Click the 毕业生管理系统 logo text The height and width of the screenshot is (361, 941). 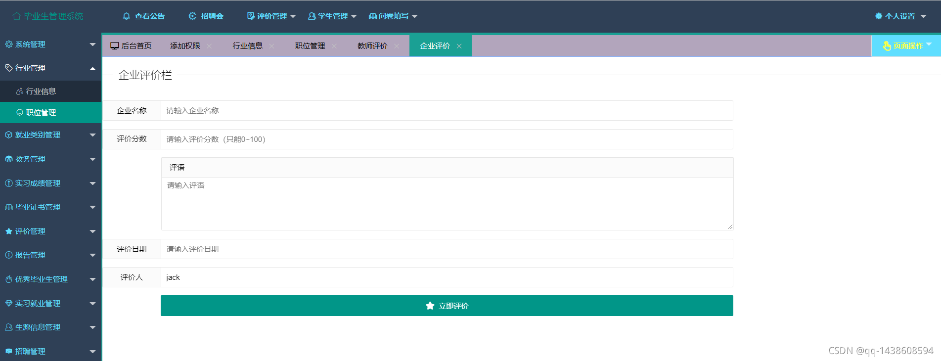point(53,16)
